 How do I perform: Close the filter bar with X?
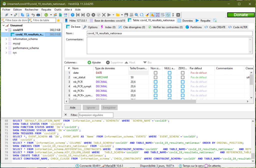pos(66,115)
